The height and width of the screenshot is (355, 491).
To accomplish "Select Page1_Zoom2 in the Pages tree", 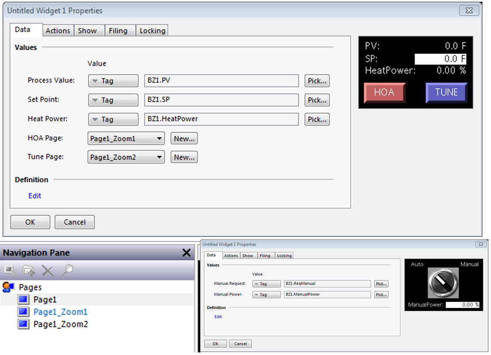I will [61, 324].
